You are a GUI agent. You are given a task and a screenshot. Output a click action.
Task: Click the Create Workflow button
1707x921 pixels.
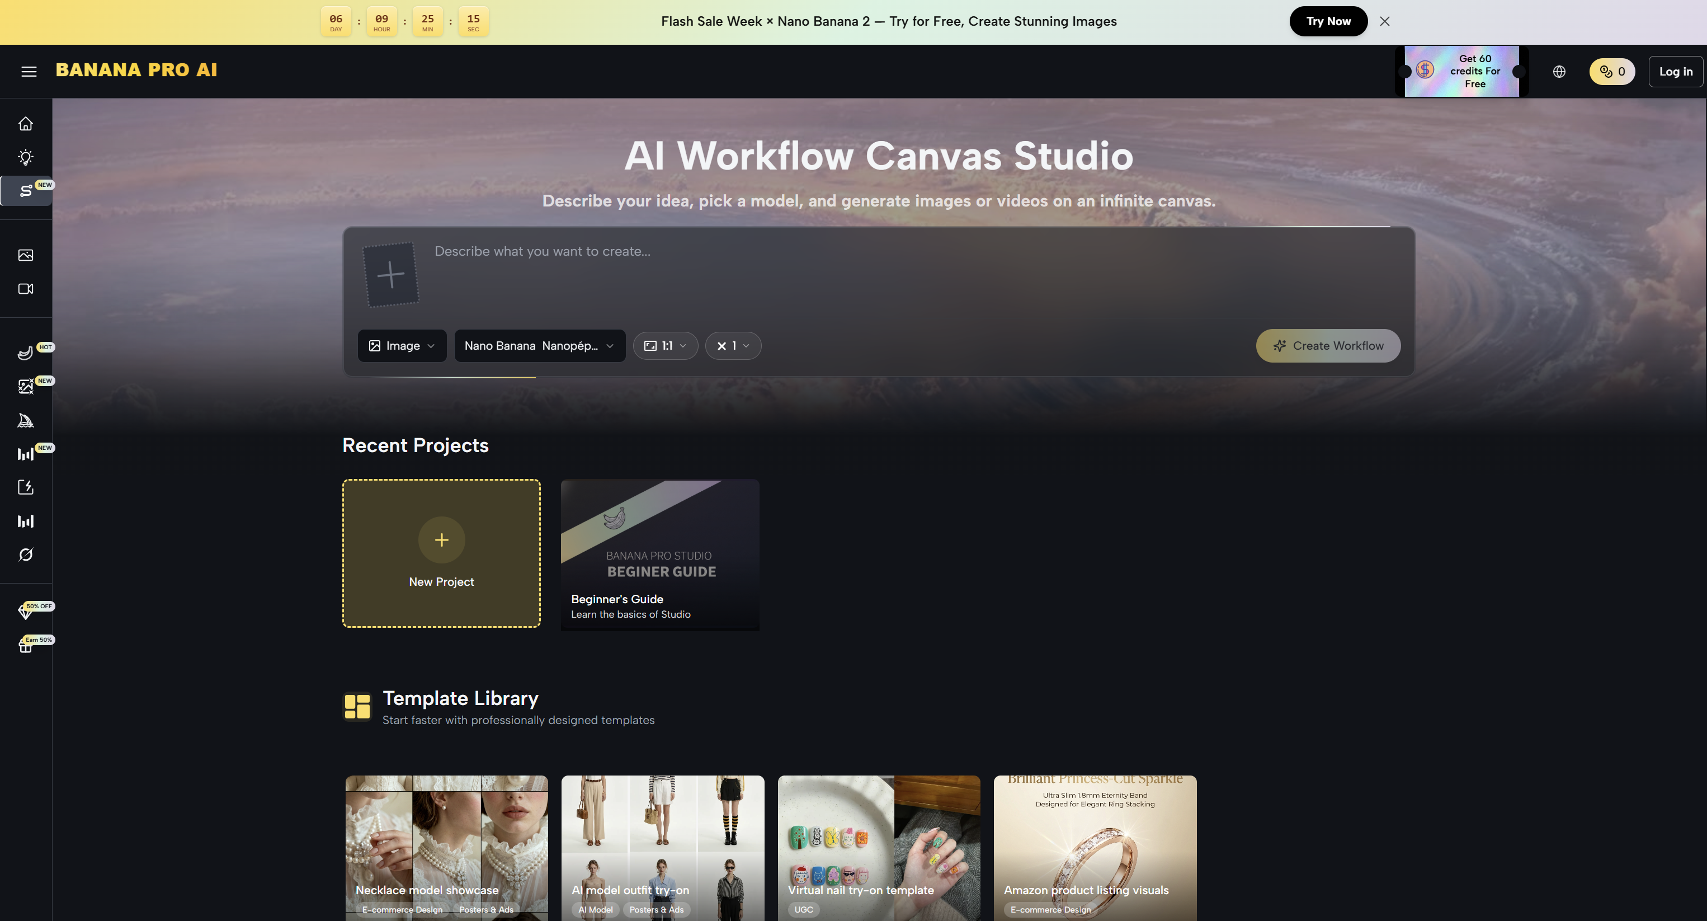click(1328, 346)
